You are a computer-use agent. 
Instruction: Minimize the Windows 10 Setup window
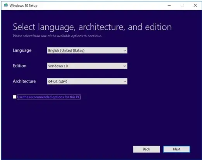(169, 5)
